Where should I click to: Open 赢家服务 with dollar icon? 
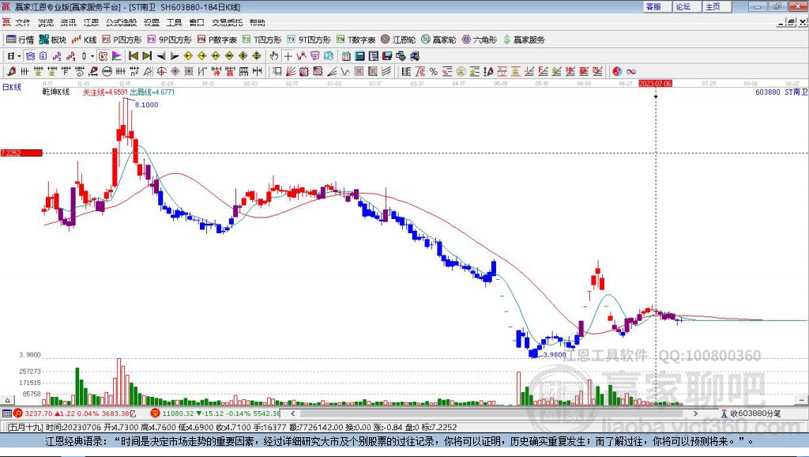click(x=524, y=40)
